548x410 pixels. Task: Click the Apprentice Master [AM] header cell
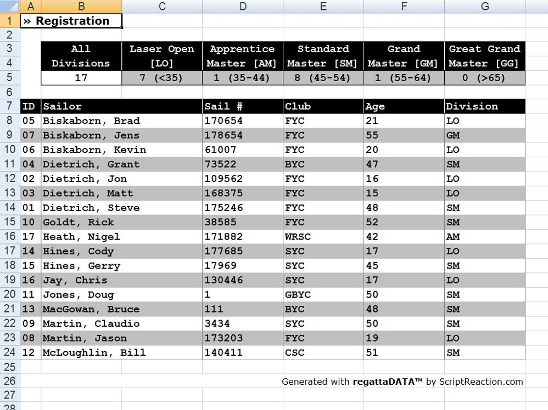point(243,56)
